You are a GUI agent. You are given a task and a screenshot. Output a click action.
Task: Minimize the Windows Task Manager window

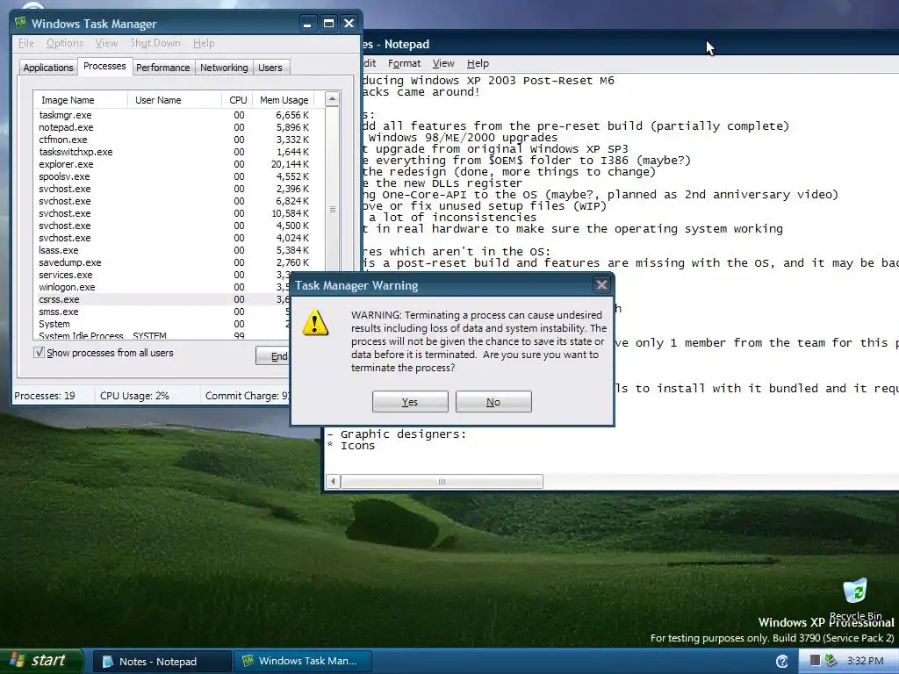(308, 24)
